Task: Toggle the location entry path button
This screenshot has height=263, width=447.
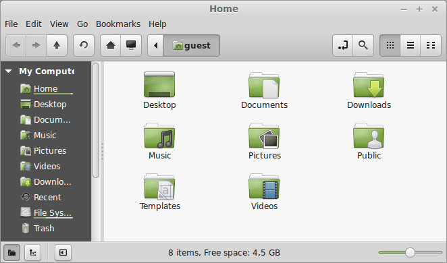Action: point(342,46)
